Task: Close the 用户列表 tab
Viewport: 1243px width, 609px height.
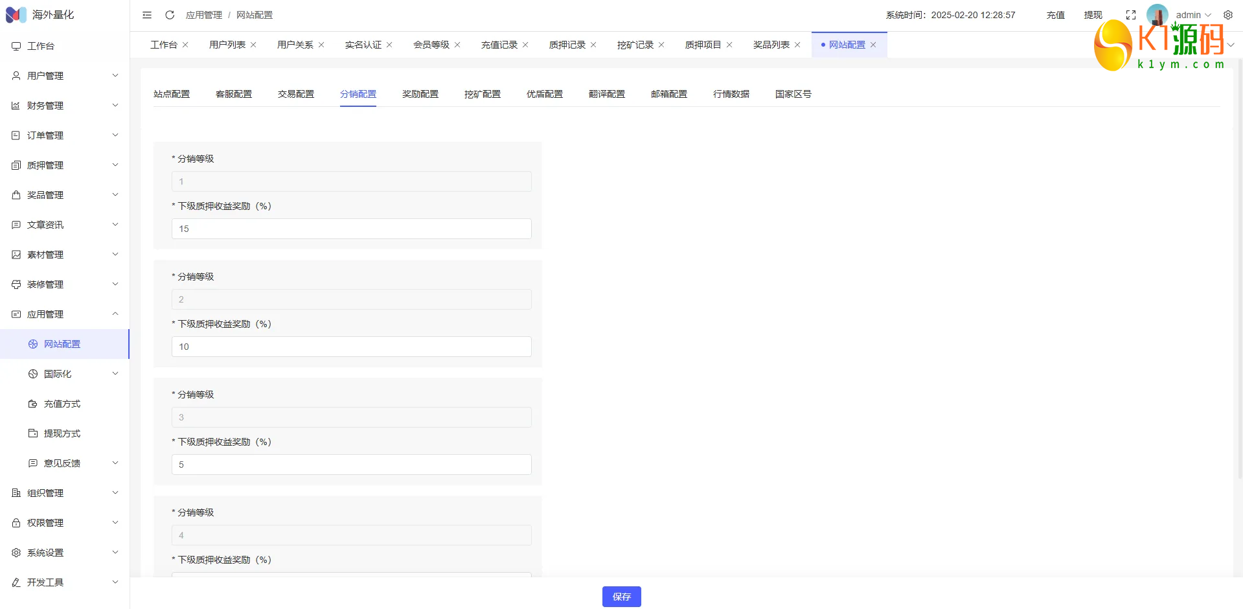Action: [253, 45]
